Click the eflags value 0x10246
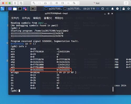The height and width of the screenshot is (104, 131). 35,72
